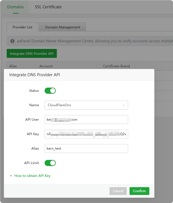This screenshot has height=203, width=173.
Task: Disable the API-Limit switch
Action: [x=50, y=163]
